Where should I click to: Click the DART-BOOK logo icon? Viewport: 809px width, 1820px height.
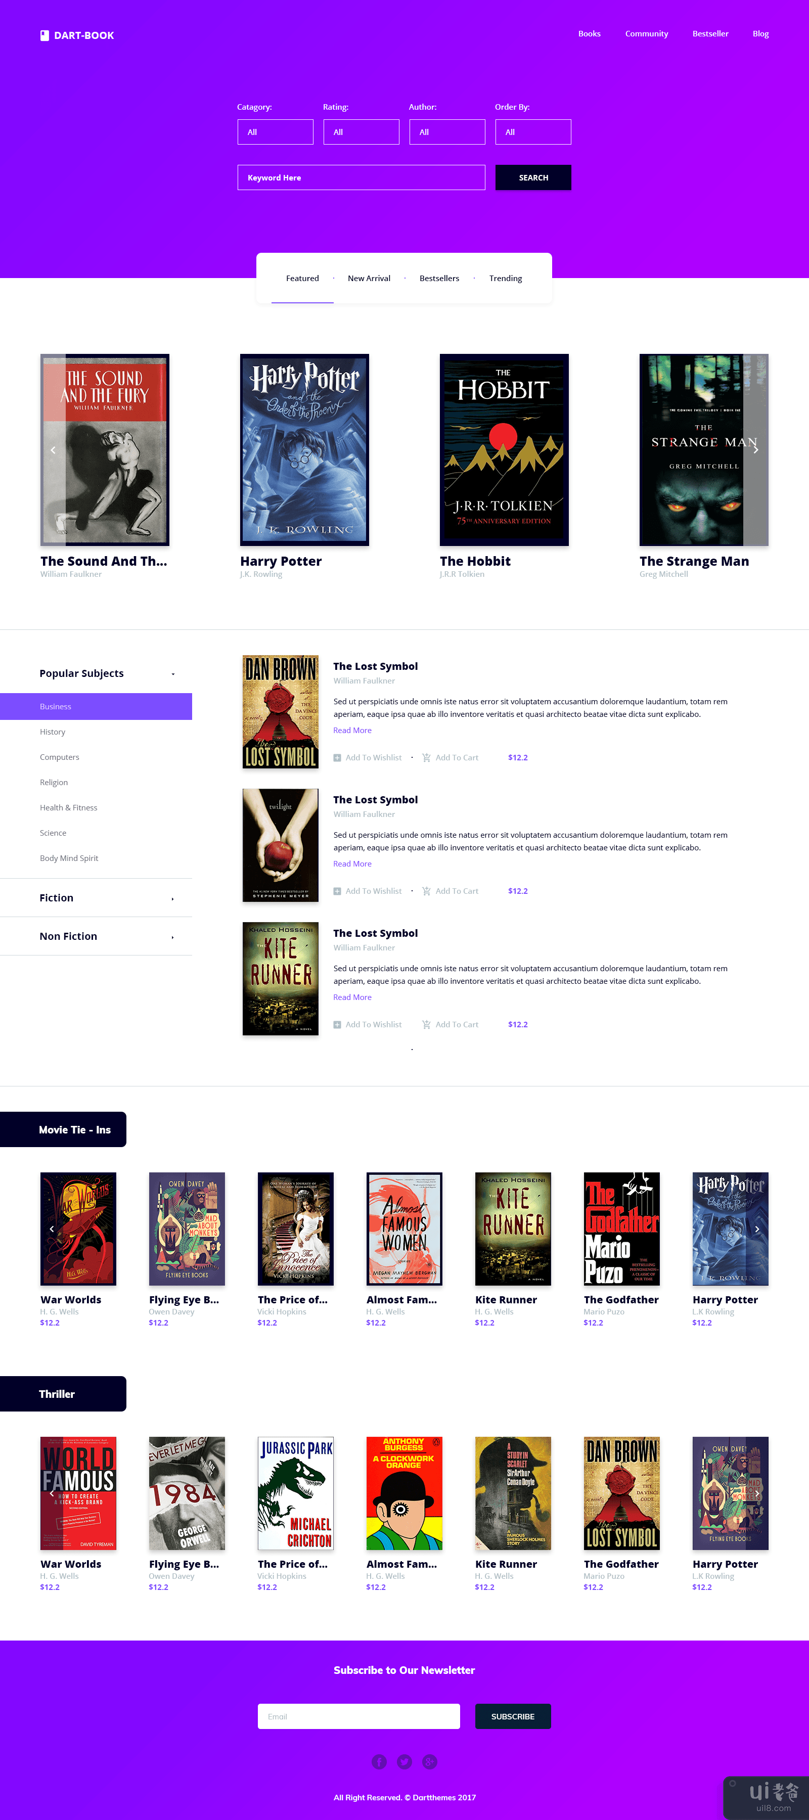tap(44, 35)
